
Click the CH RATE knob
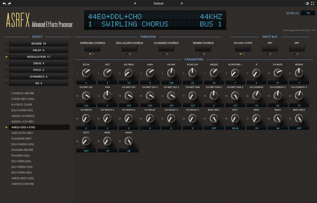[278, 73]
